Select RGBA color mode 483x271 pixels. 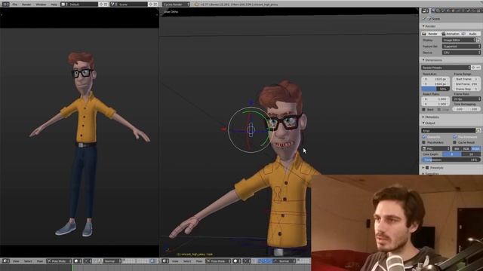pyautogui.click(x=475, y=149)
